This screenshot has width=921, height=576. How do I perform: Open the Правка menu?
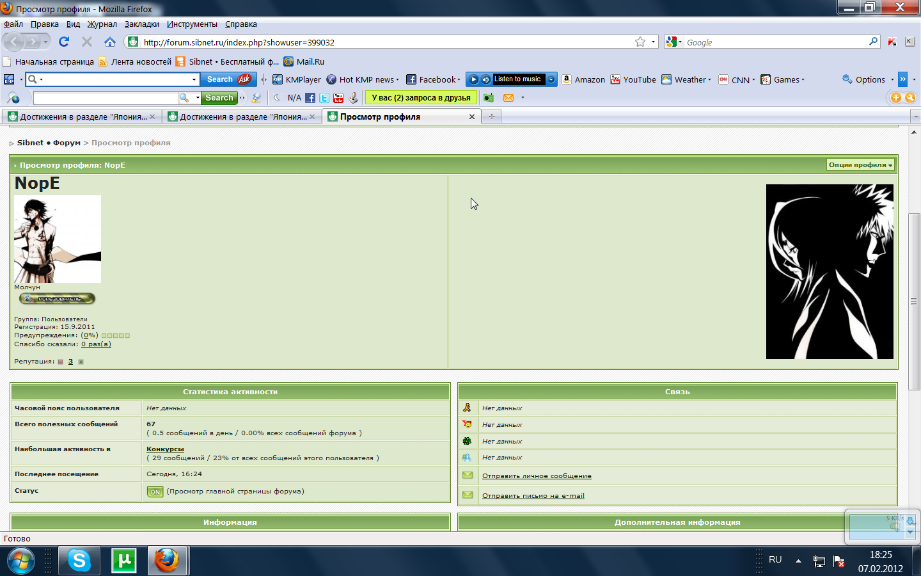point(45,24)
